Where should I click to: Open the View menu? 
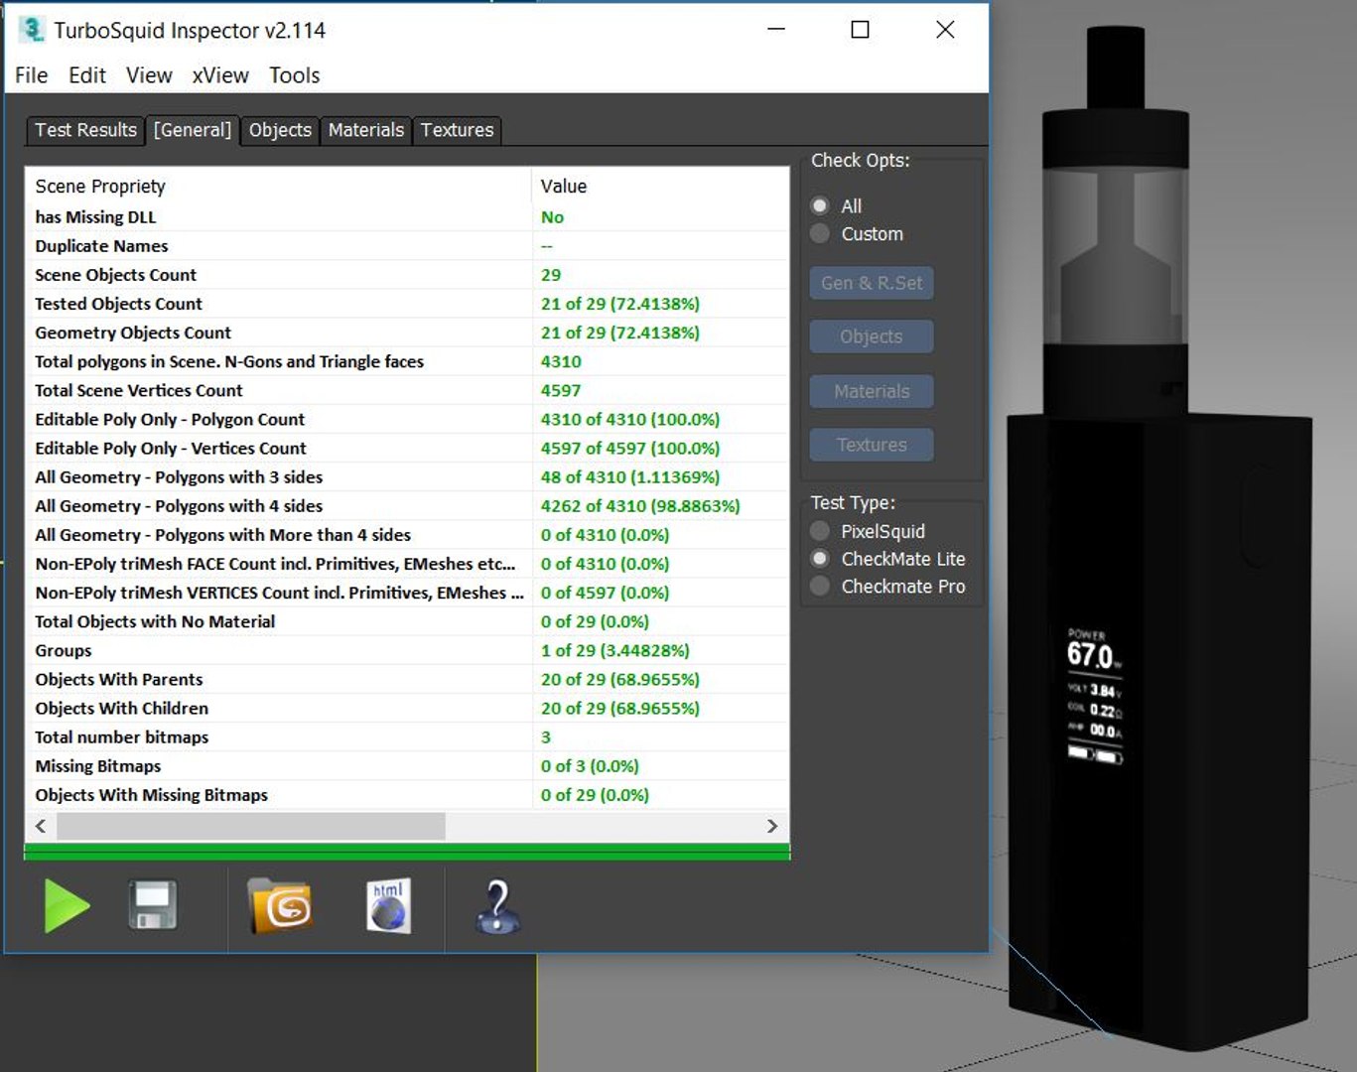(149, 75)
